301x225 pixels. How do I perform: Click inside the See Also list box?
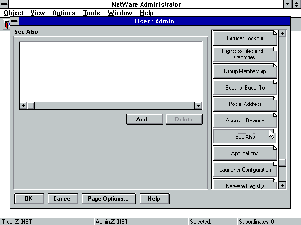click(x=111, y=72)
